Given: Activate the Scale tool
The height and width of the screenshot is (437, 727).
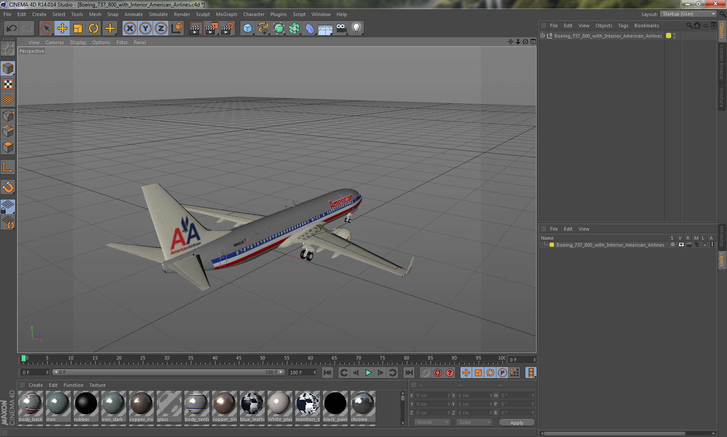Looking at the screenshot, I should pyautogui.click(x=78, y=29).
